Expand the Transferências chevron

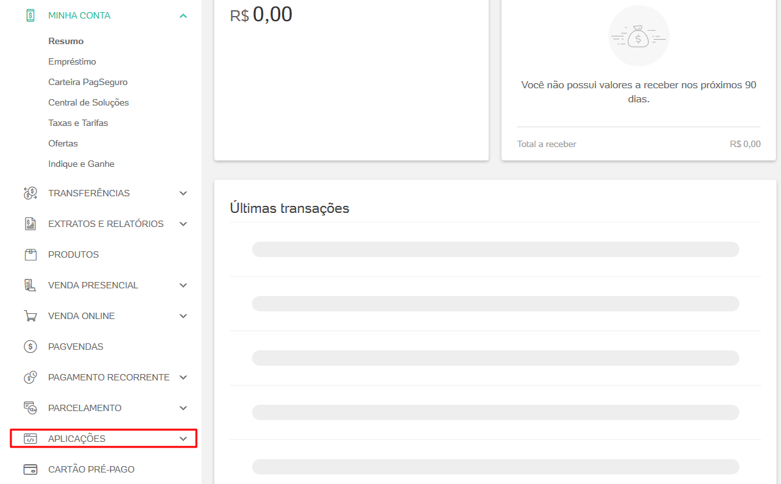pyautogui.click(x=184, y=193)
